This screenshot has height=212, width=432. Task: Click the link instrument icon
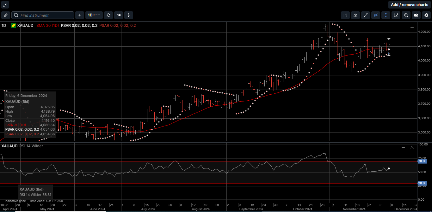[5, 15]
